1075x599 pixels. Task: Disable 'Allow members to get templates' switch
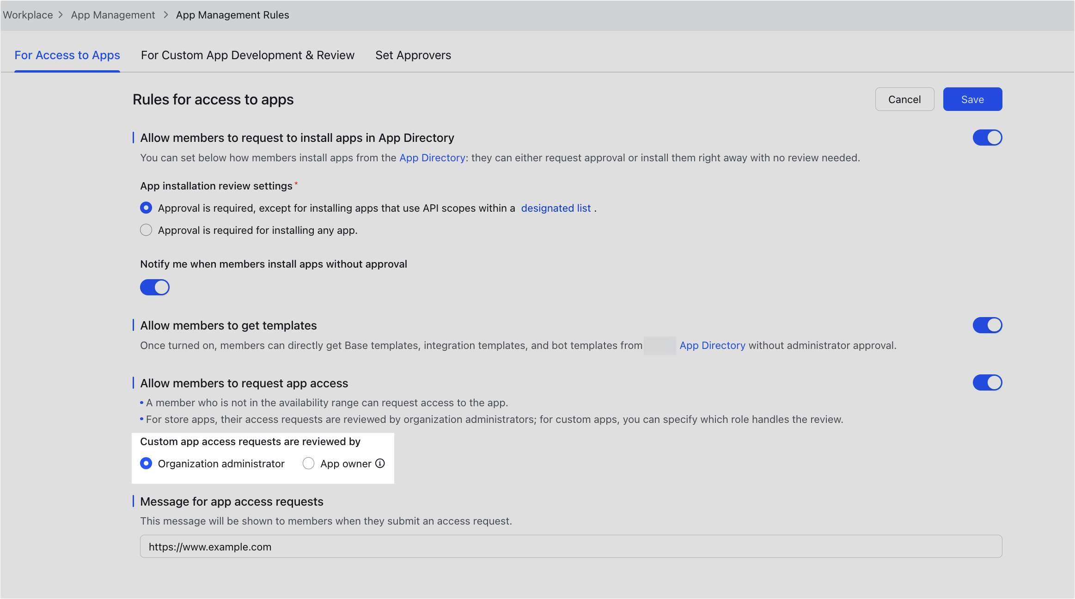pos(987,325)
